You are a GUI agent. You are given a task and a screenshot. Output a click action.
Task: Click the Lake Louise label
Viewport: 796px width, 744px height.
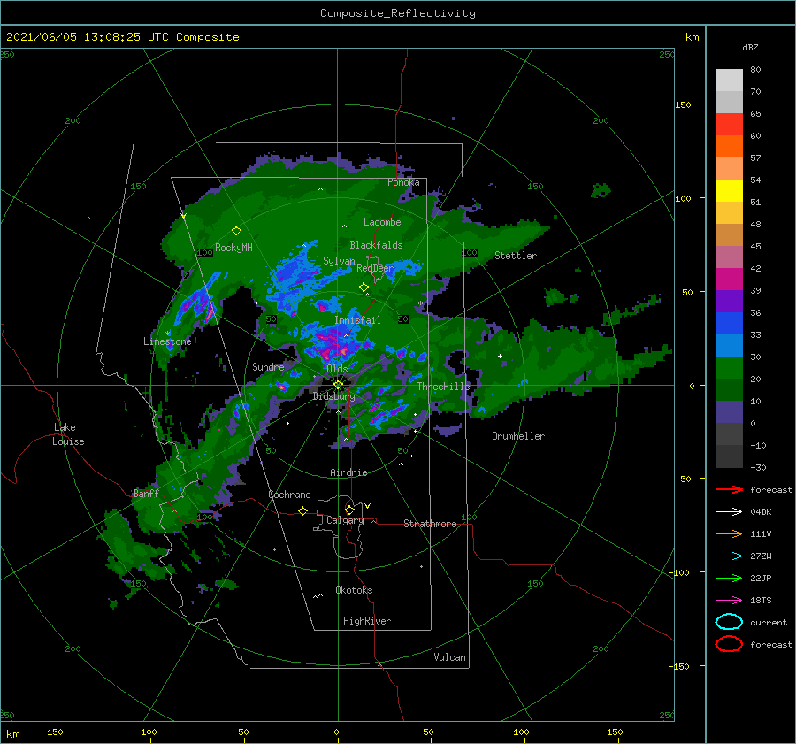tap(68, 434)
